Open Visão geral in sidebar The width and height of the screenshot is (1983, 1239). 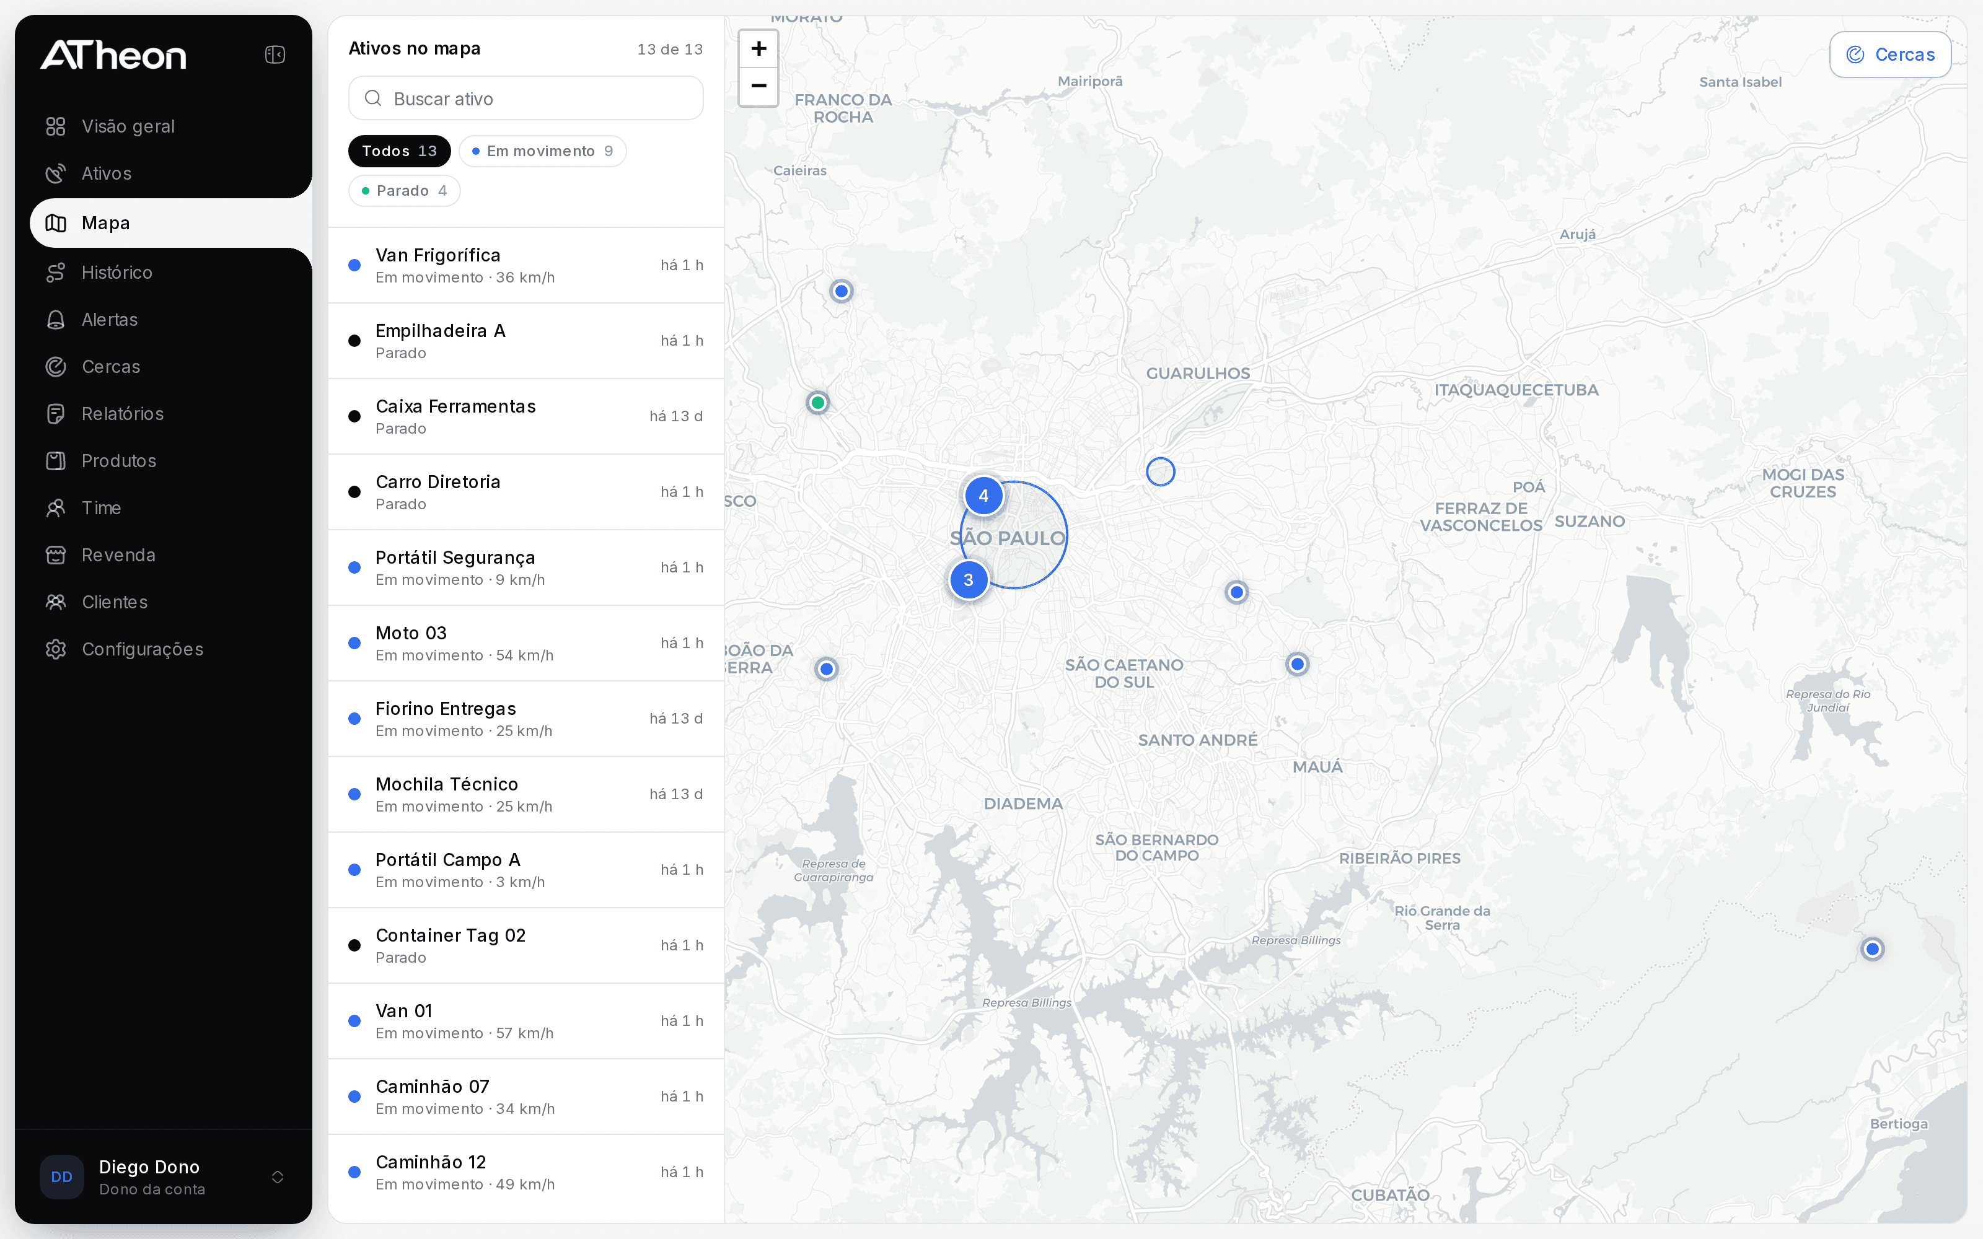(170, 126)
